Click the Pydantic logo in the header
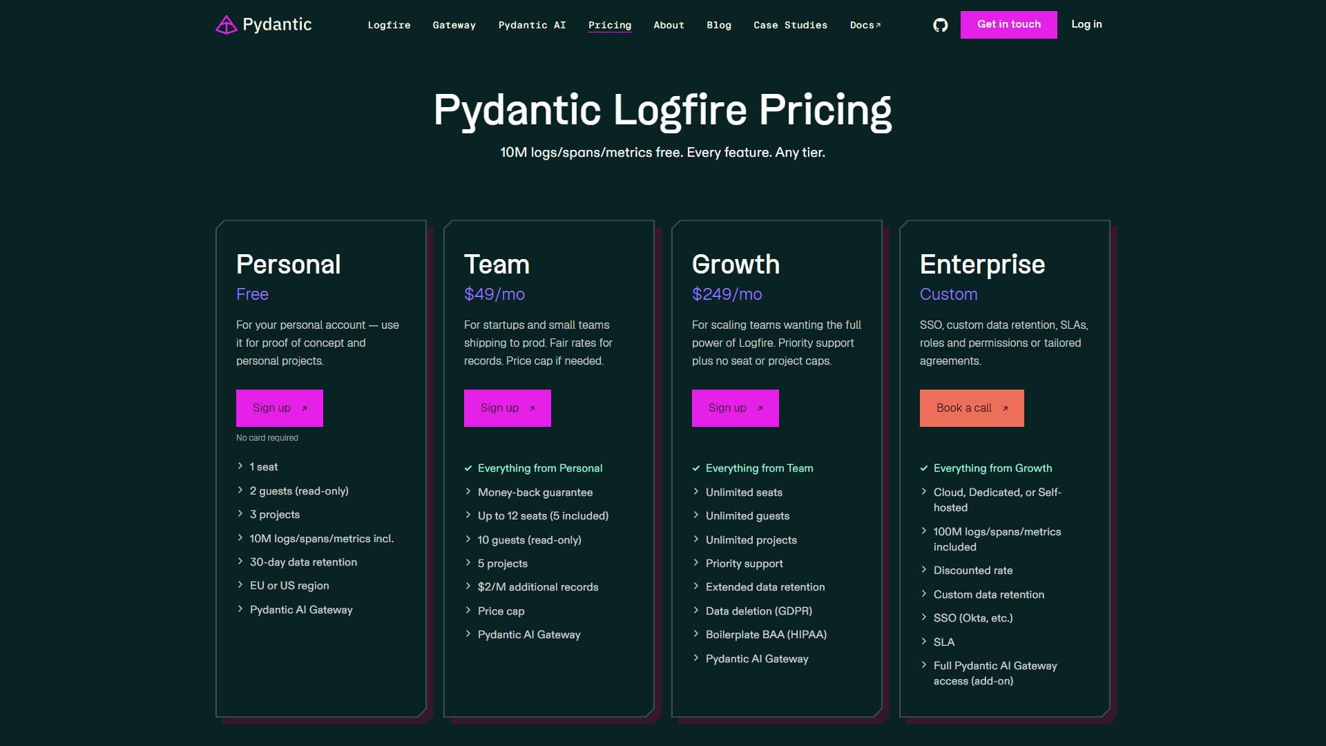1326x746 pixels. pyautogui.click(x=264, y=25)
